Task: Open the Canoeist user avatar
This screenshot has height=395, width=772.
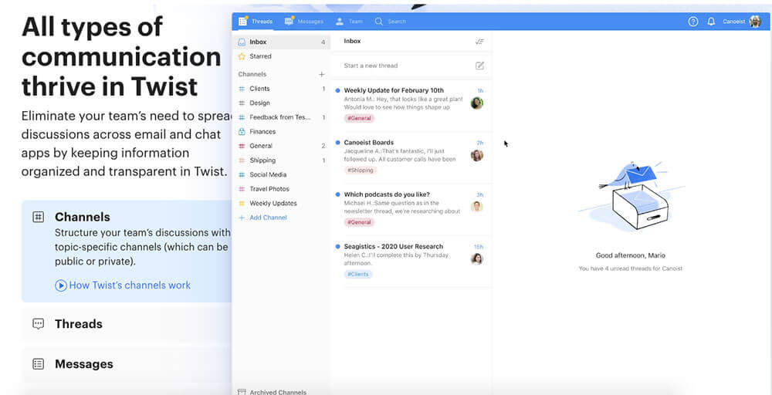Action: click(x=755, y=22)
